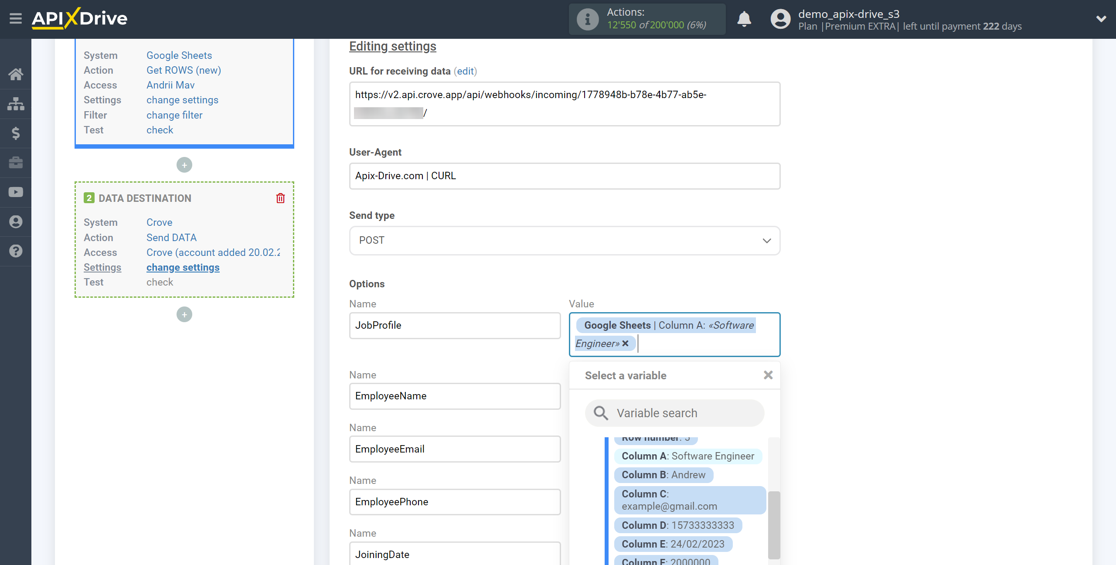
Task: Add a step after the Data Destination block
Action: (184, 314)
